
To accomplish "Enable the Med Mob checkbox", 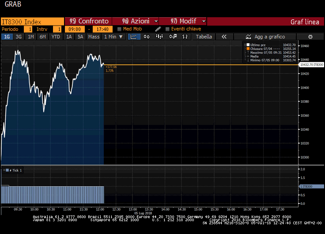I will click(x=119, y=29).
